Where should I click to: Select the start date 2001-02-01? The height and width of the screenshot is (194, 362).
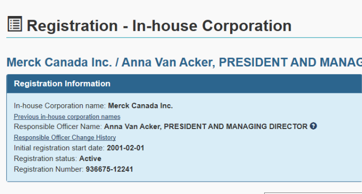coord(126,148)
